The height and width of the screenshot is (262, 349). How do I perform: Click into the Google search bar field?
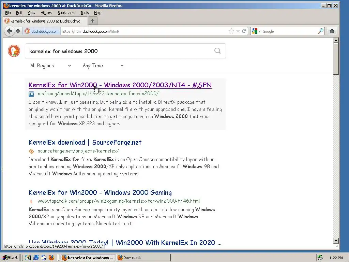(289, 31)
